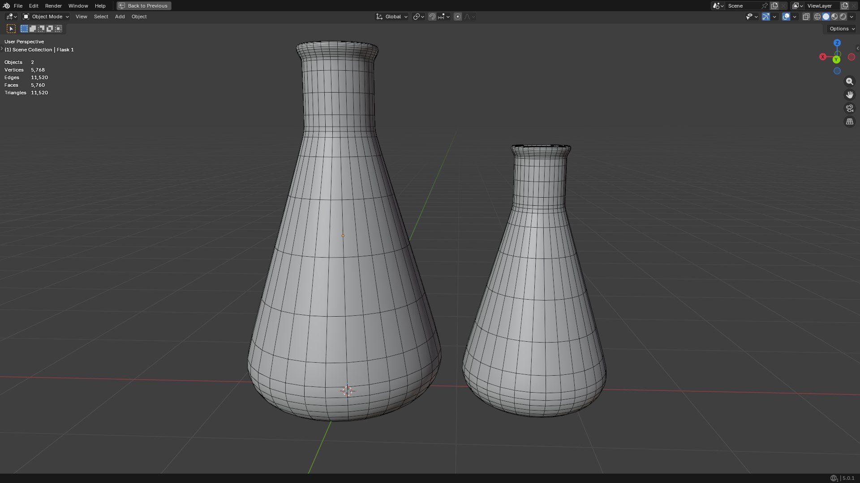Click Zoom view magnifier icon
The width and height of the screenshot is (860, 483).
pyautogui.click(x=849, y=81)
